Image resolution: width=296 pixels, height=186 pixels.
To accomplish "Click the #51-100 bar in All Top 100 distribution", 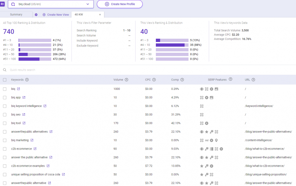I will click(x=35, y=59).
